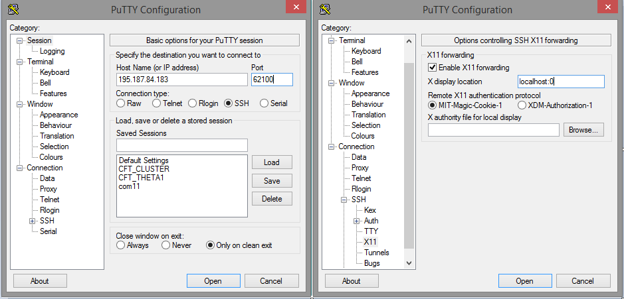Close the left PuTTY Configuration window
Screen dimensions: 624x299
296,7
